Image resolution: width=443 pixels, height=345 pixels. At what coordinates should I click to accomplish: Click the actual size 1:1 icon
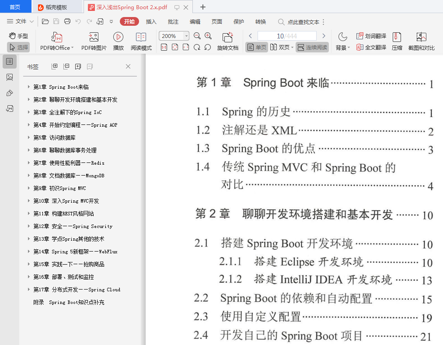coord(164,47)
